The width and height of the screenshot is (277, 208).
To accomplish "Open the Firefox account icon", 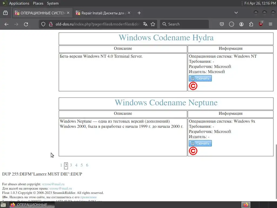I will point(241,24).
